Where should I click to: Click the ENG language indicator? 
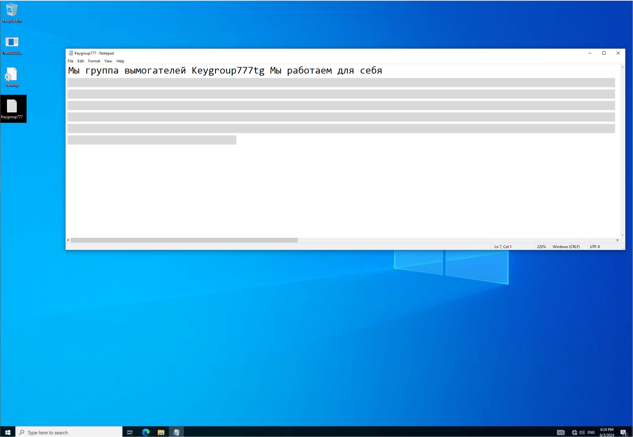click(591, 432)
